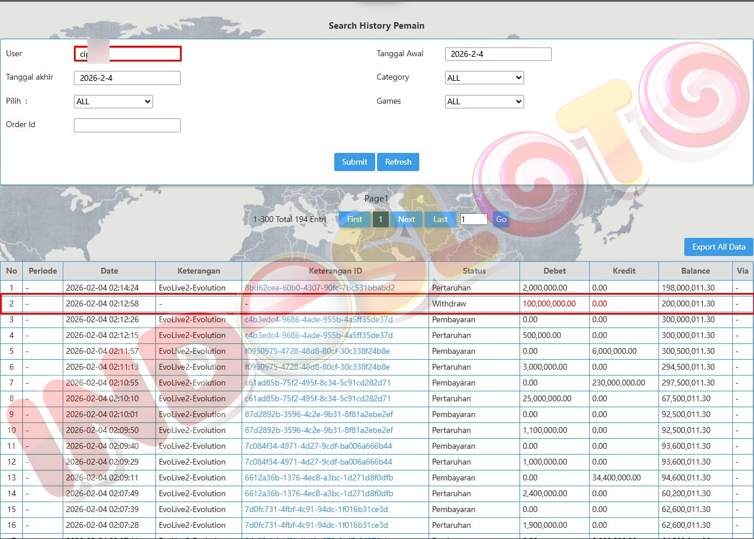754x539 pixels.
Task: Click the Next page button
Action: [406, 220]
